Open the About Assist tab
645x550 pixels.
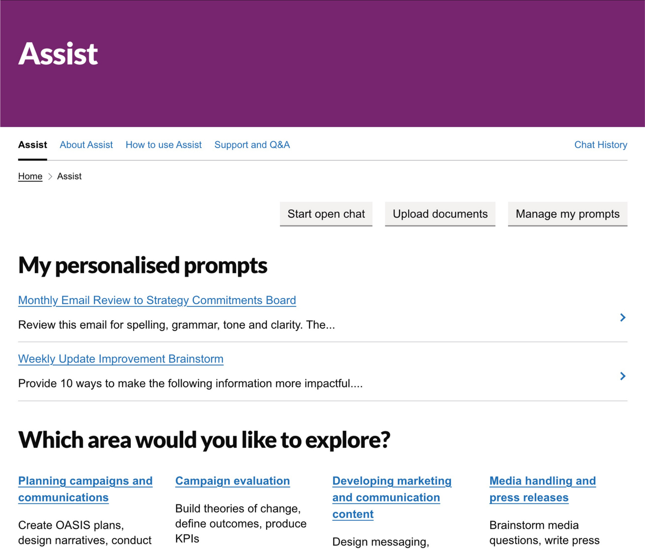86,145
